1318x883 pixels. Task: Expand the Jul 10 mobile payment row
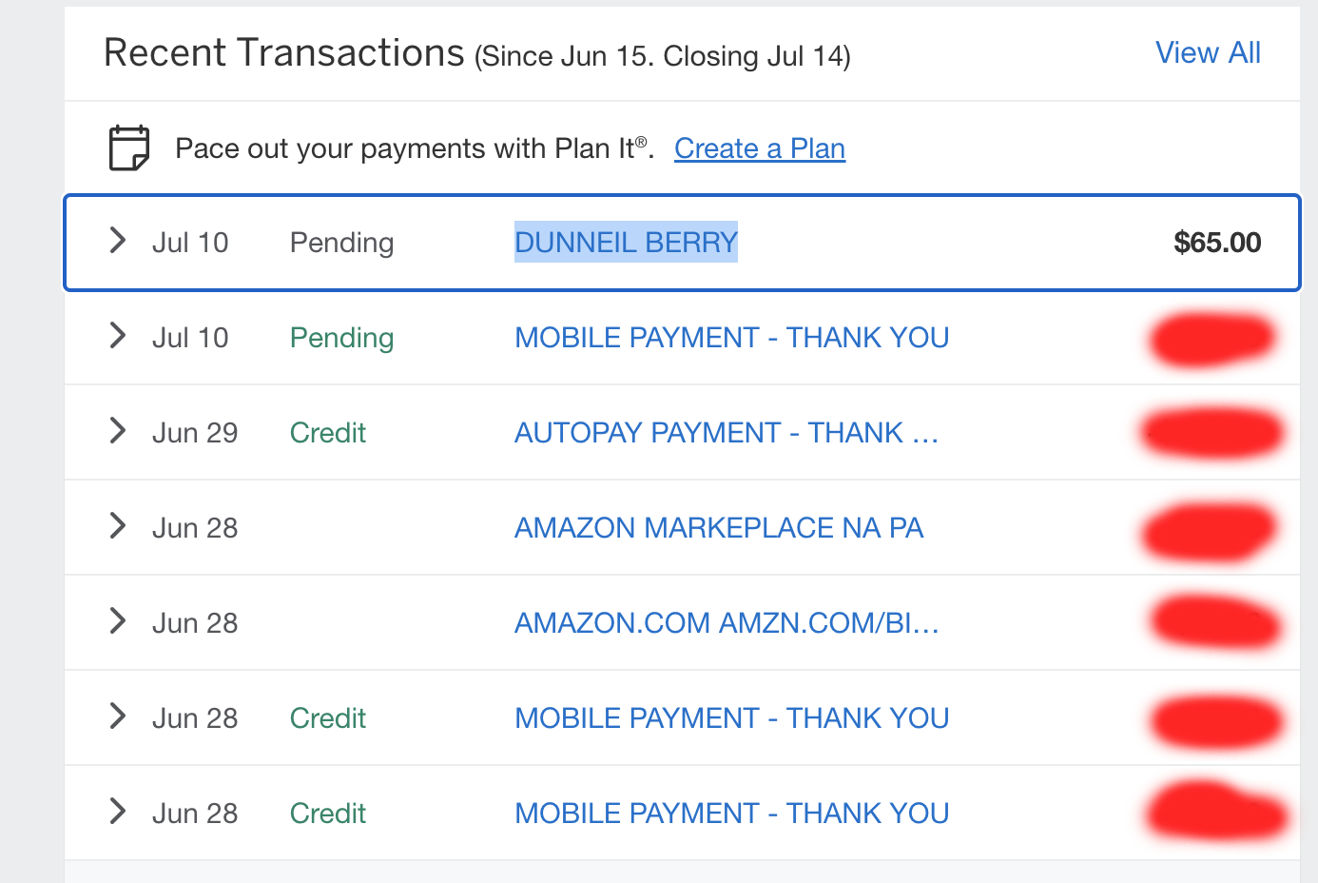click(x=117, y=335)
